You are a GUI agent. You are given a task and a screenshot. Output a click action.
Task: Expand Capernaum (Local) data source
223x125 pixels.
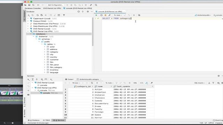point(28,18)
